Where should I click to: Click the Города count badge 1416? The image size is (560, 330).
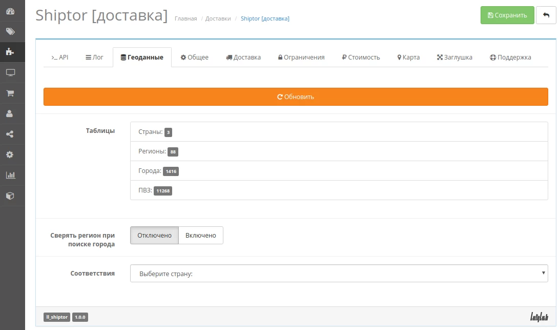pos(171,171)
